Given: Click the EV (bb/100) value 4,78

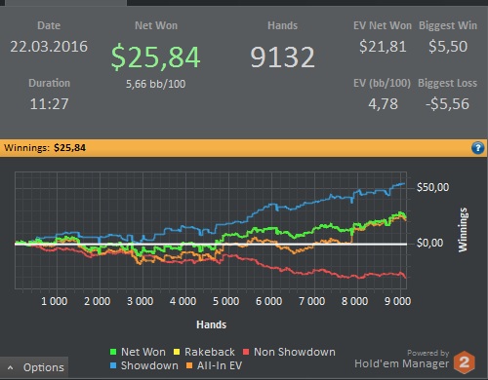Looking at the screenshot, I should [x=383, y=104].
